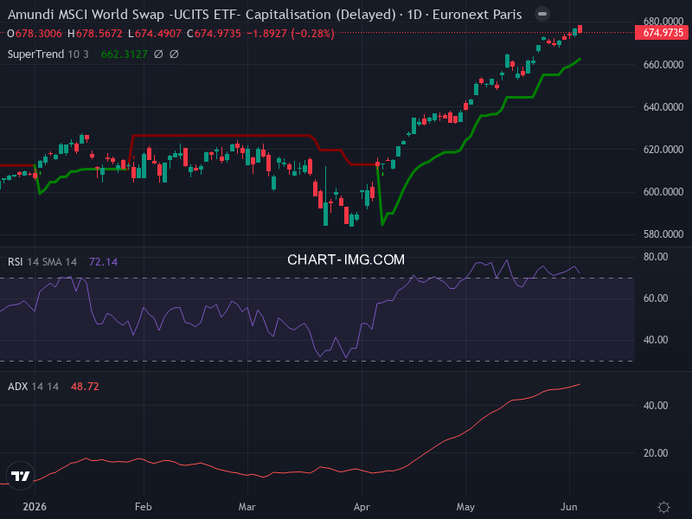Image resolution: width=692 pixels, height=519 pixels.
Task: Click the 660.0000 price axis label
Action: pos(663,65)
